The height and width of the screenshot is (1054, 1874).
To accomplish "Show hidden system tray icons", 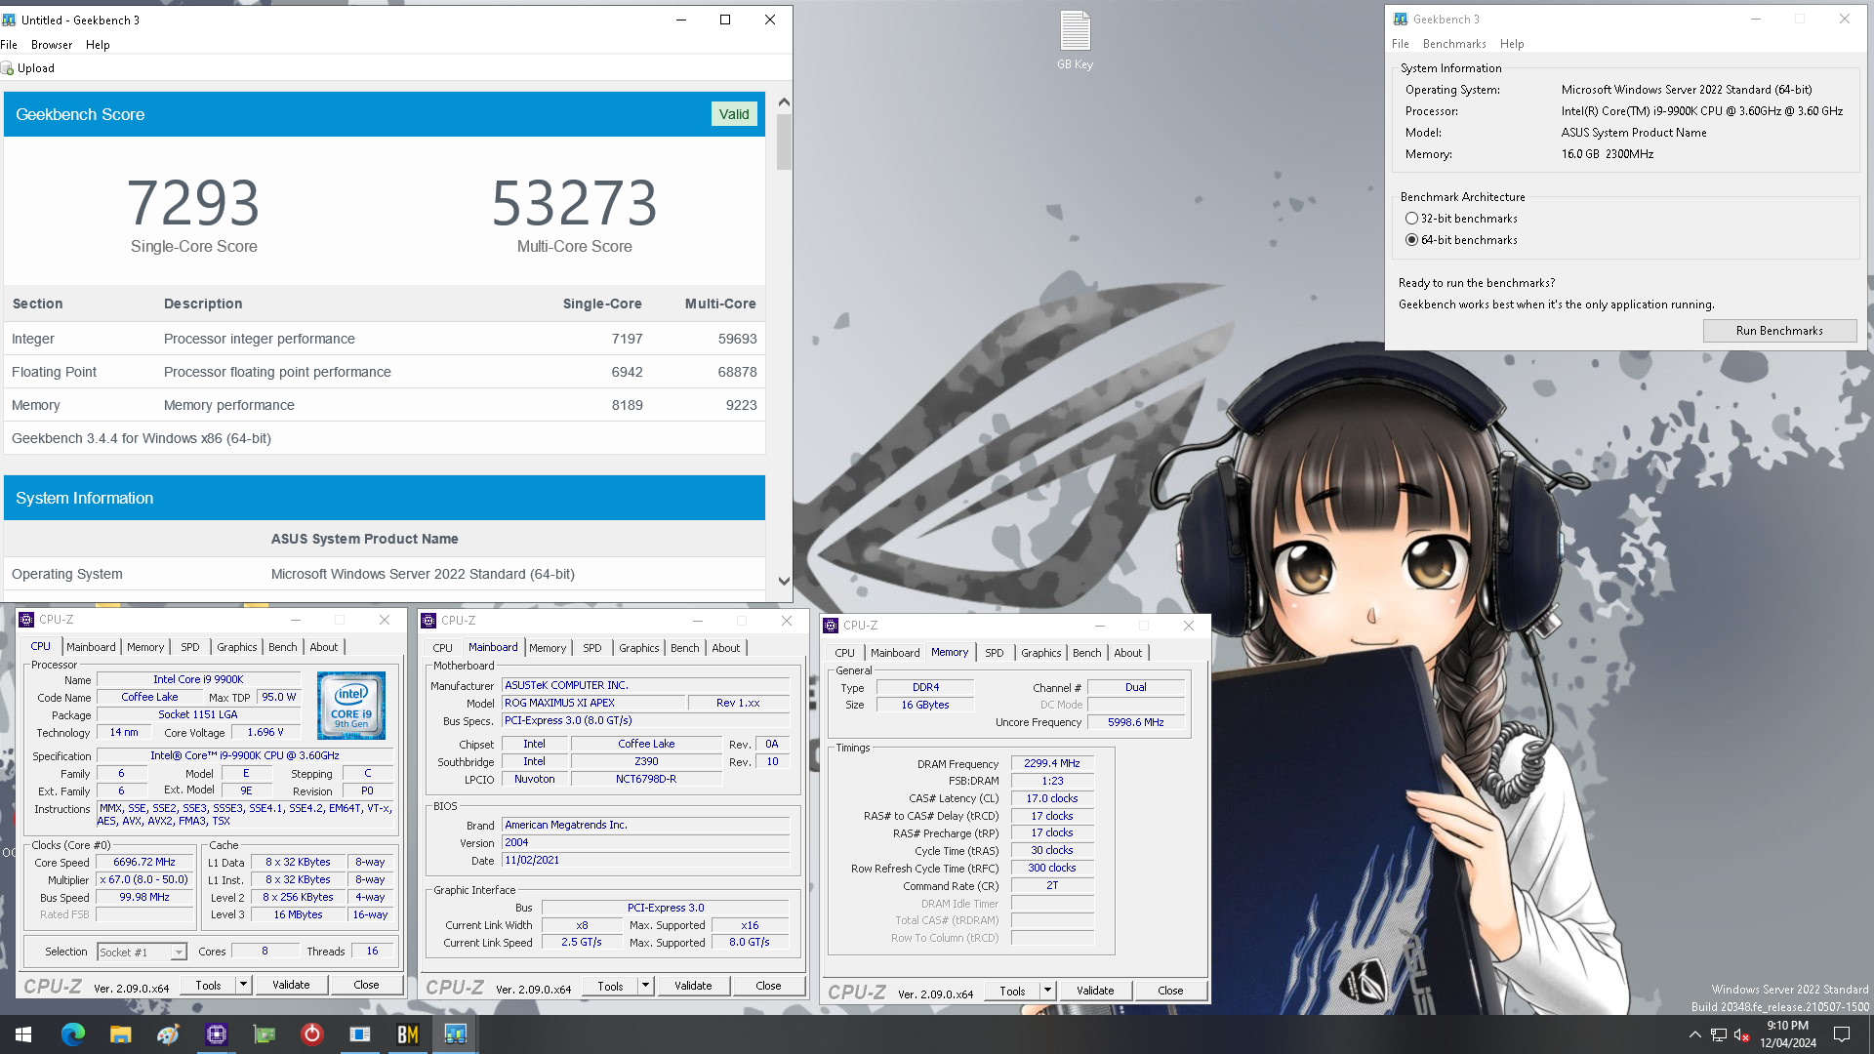I will [1694, 1034].
